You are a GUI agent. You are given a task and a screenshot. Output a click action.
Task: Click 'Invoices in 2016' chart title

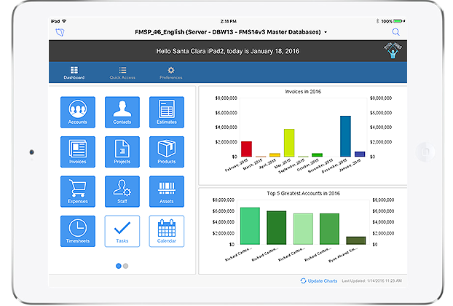pyautogui.click(x=303, y=92)
